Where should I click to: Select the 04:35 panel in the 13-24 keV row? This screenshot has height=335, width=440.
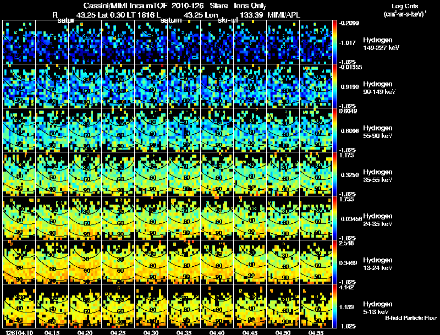184,262
